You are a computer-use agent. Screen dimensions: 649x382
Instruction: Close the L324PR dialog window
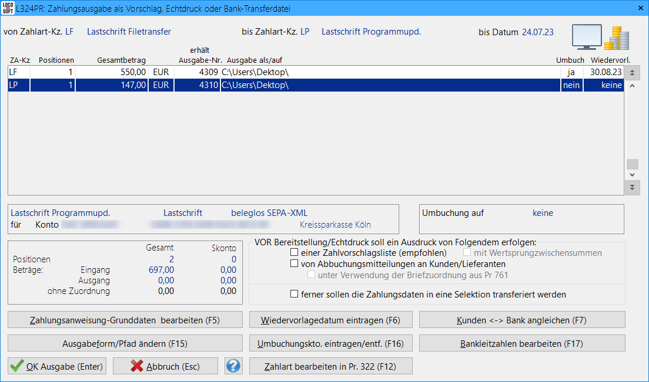tap(640, 9)
